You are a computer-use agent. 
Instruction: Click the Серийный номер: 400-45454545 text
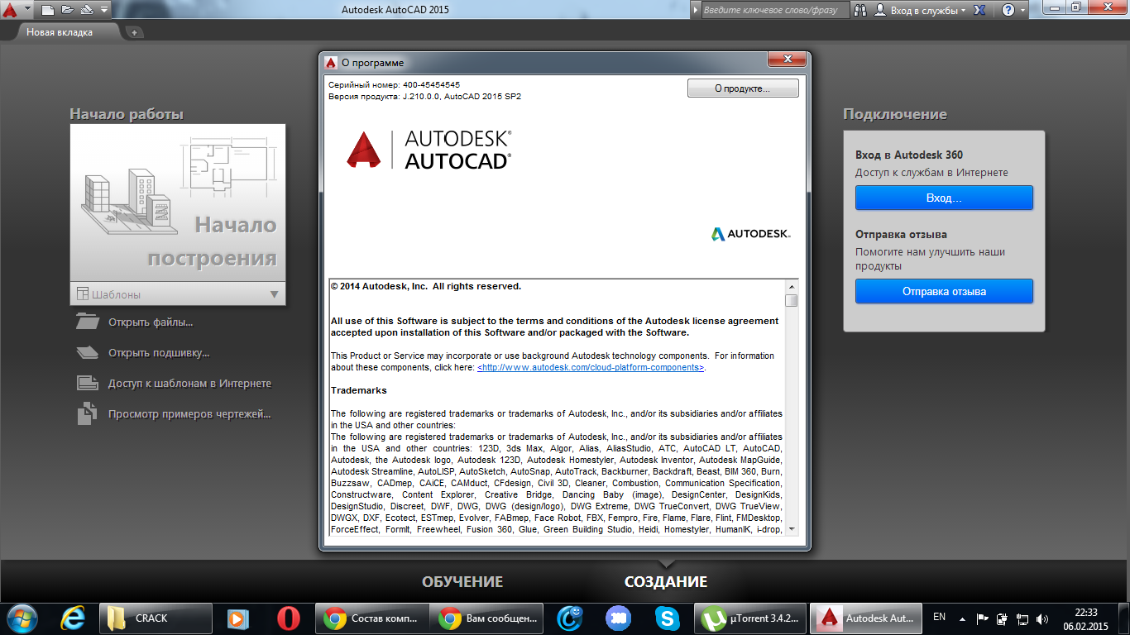pyautogui.click(x=394, y=84)
